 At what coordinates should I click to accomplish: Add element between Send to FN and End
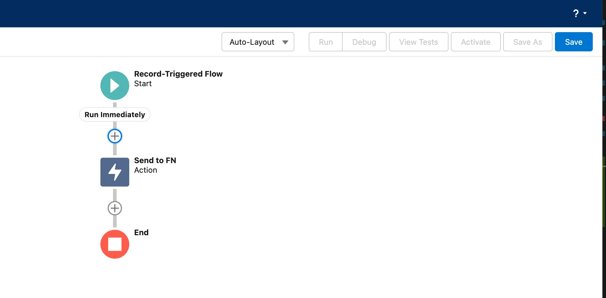(x=115, y=208)
